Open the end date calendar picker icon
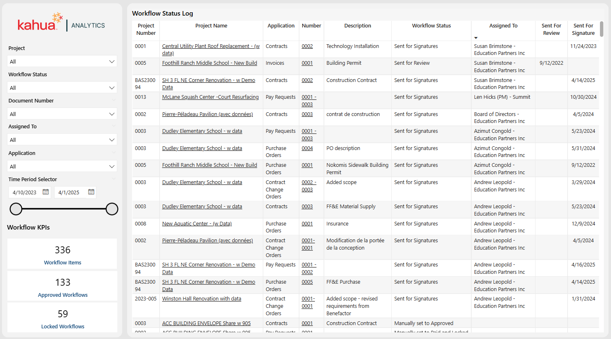This screenshot has width=611, height=339. click(x=91, y=192)
